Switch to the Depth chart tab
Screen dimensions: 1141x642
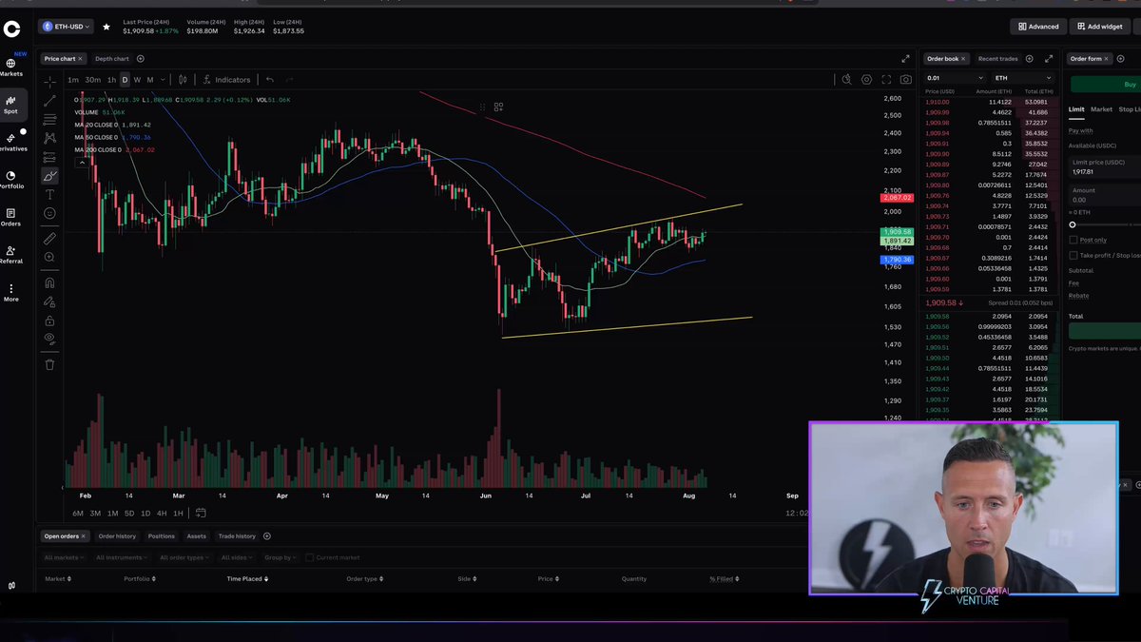112,59
